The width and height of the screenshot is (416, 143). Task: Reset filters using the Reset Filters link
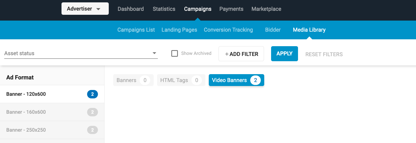pos(324,54)
